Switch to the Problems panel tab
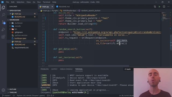This screenshot has width=172, height=97. point(45,69)
